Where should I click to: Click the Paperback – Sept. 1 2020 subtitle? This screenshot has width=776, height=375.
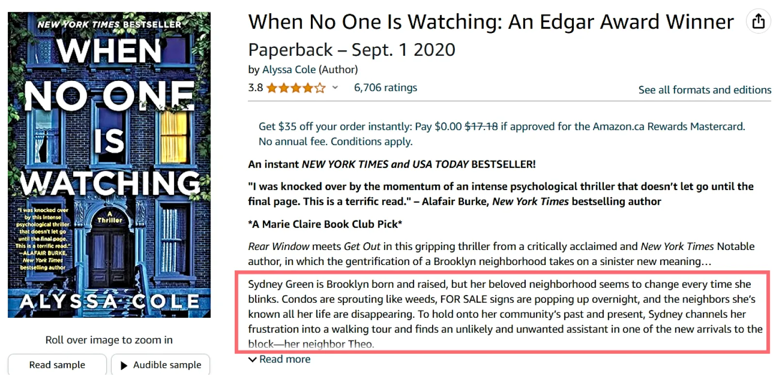pos(352,50)
